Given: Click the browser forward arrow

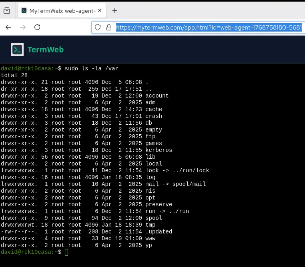Looking at the screenshot, I should (x=23, y=28).
